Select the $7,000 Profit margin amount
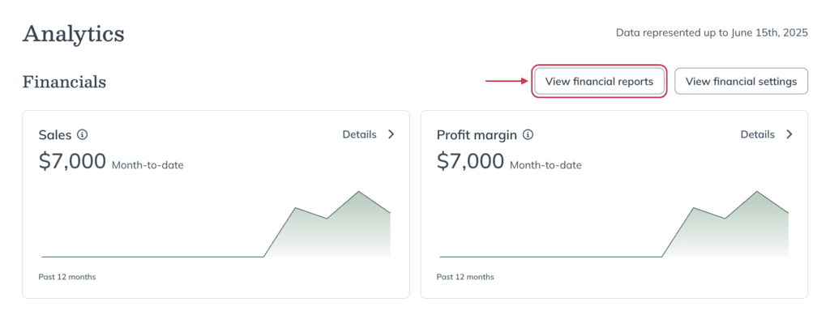 click(471, 161)
